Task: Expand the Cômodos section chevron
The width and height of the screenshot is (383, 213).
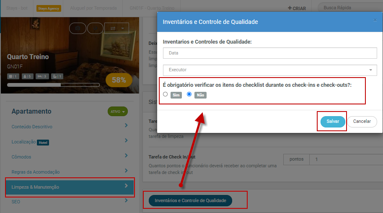Action: (126, 156)
